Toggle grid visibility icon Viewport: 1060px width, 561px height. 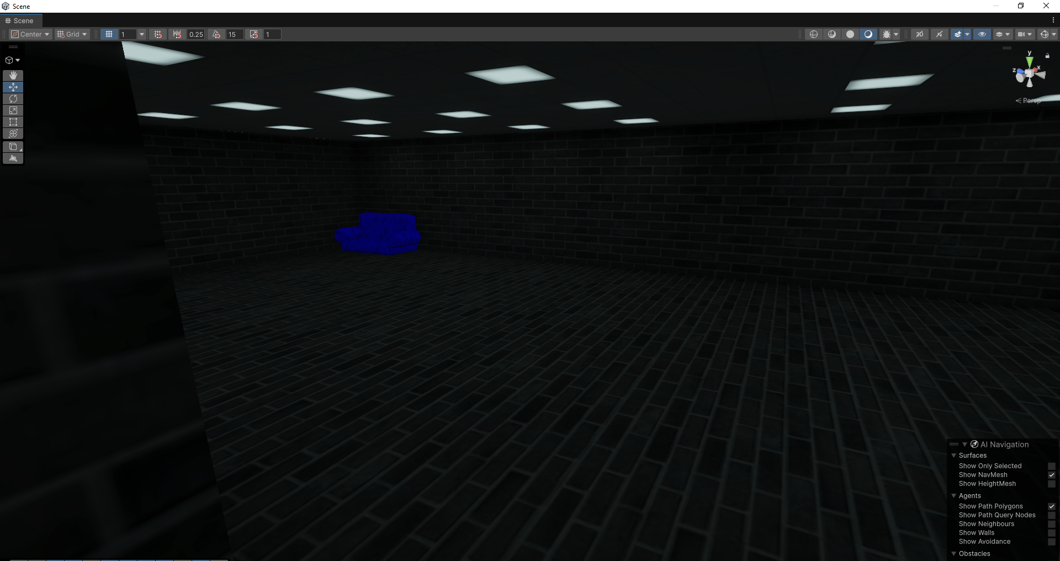tap(109, 34)
